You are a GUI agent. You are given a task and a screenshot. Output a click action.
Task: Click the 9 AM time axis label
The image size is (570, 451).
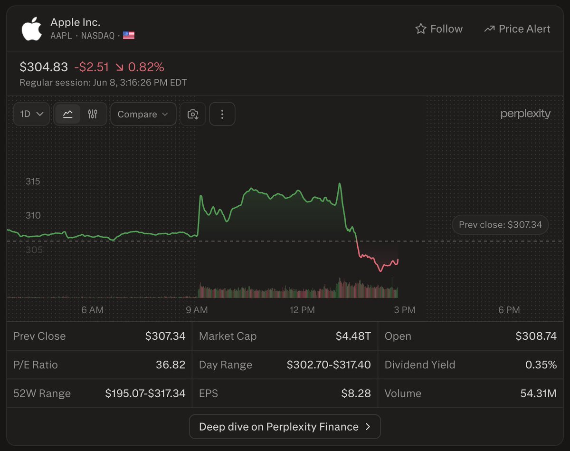pos(197,310)
